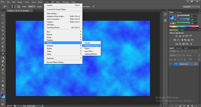Reset default foreground and background colors
The height and width of the screenshot is (107, 201).
click(1, 92)
